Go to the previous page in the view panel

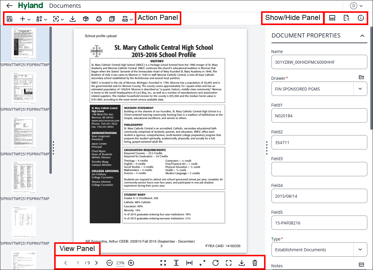[x=66, y=263]
